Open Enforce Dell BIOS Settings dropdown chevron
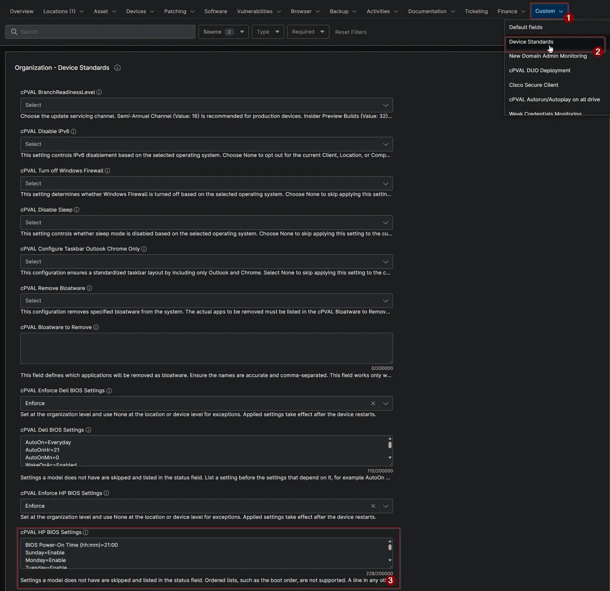The image size is (610, 591). click(386, 403)
